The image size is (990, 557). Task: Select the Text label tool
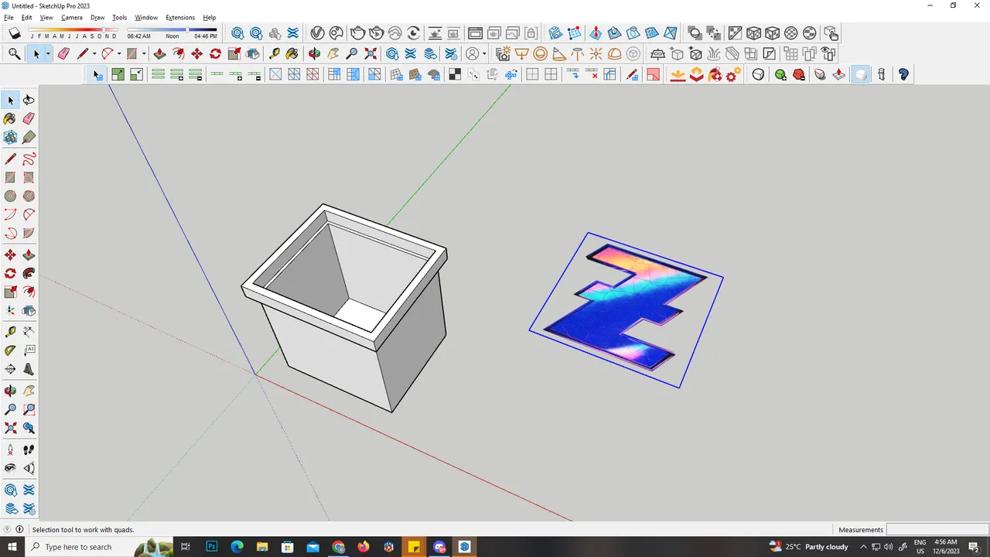pos(29,350)
